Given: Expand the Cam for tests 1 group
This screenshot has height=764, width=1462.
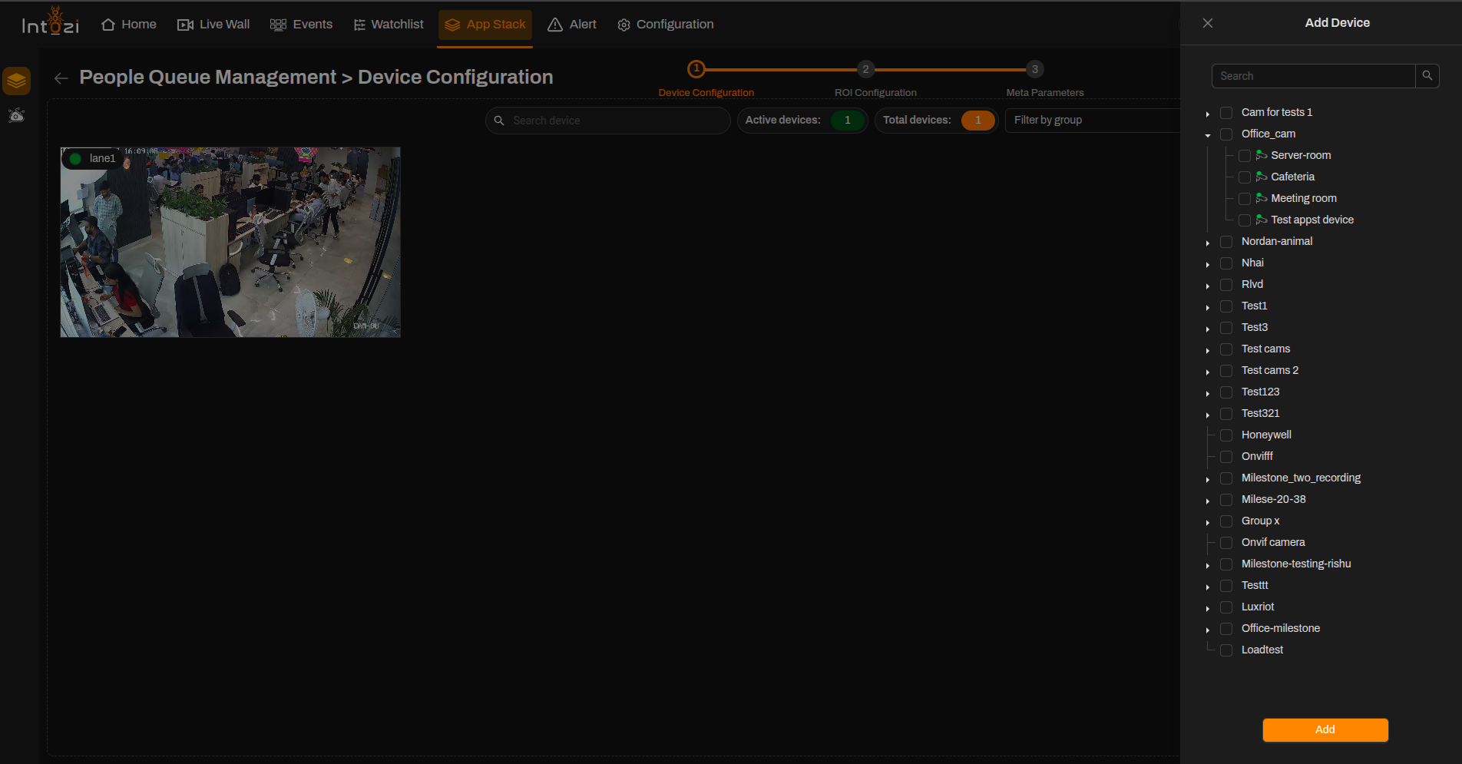Looking at the screenshot, I should [x=1208, y=114].
